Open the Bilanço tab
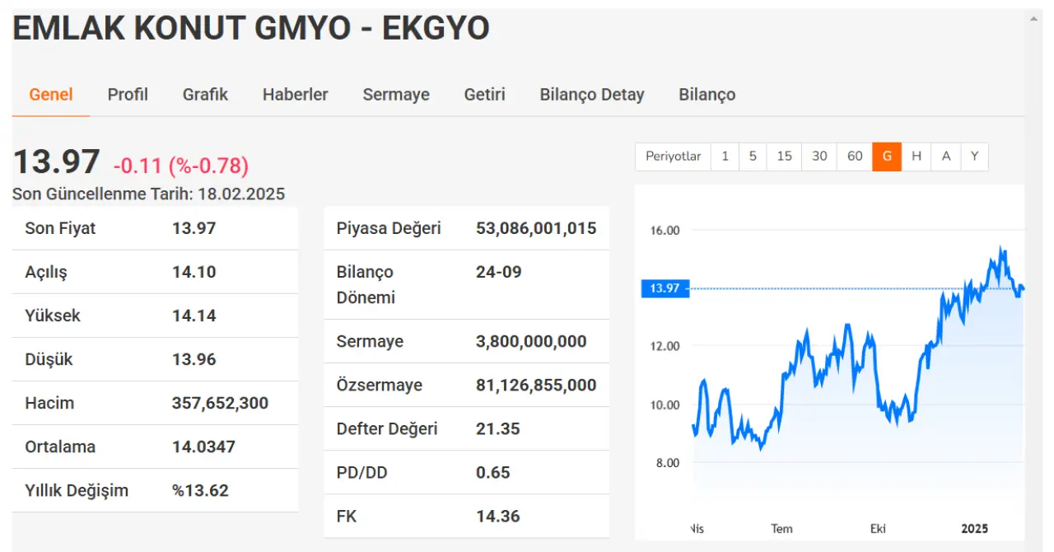 click(x=707, y=95)
